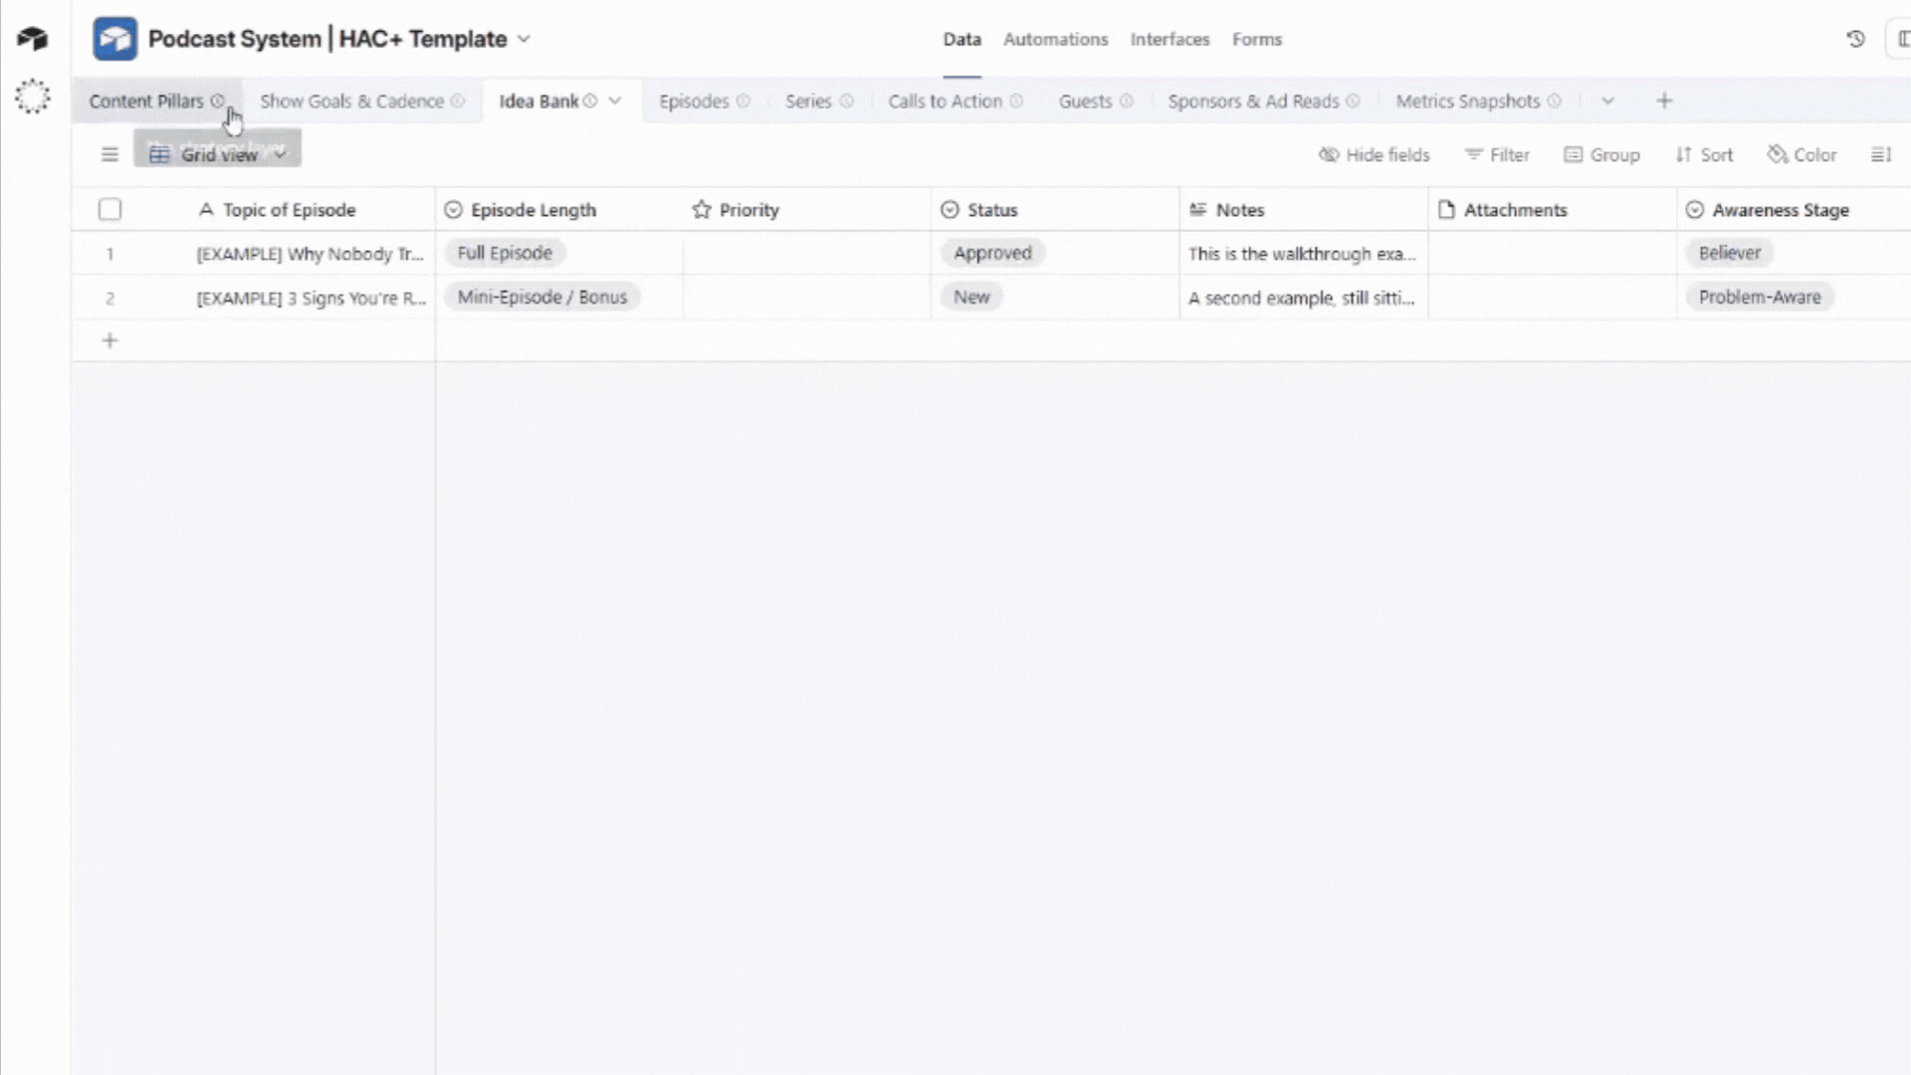Image resolution: width=1911 pixels, height=1075 pixels.
Task: Expand the more tables chevron
Action: (1607, 101)
